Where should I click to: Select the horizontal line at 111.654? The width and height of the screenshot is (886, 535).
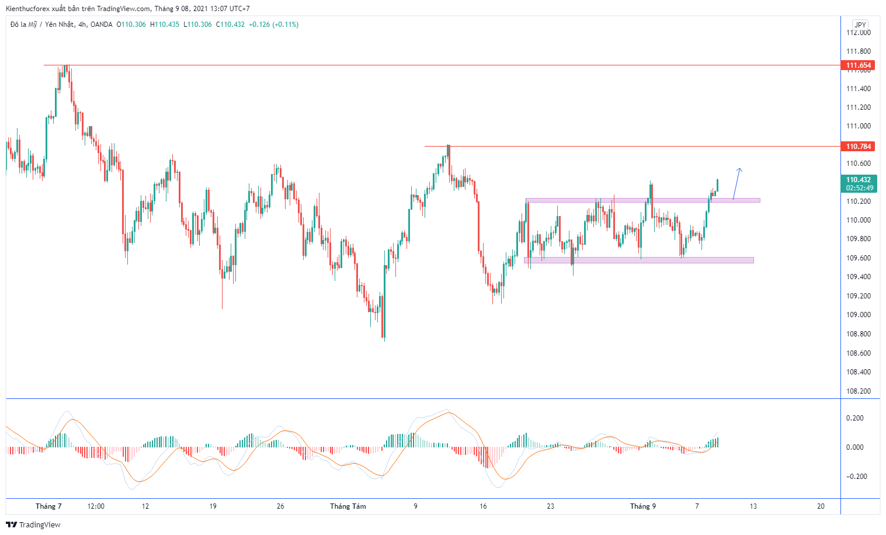(x=442, y=65)
